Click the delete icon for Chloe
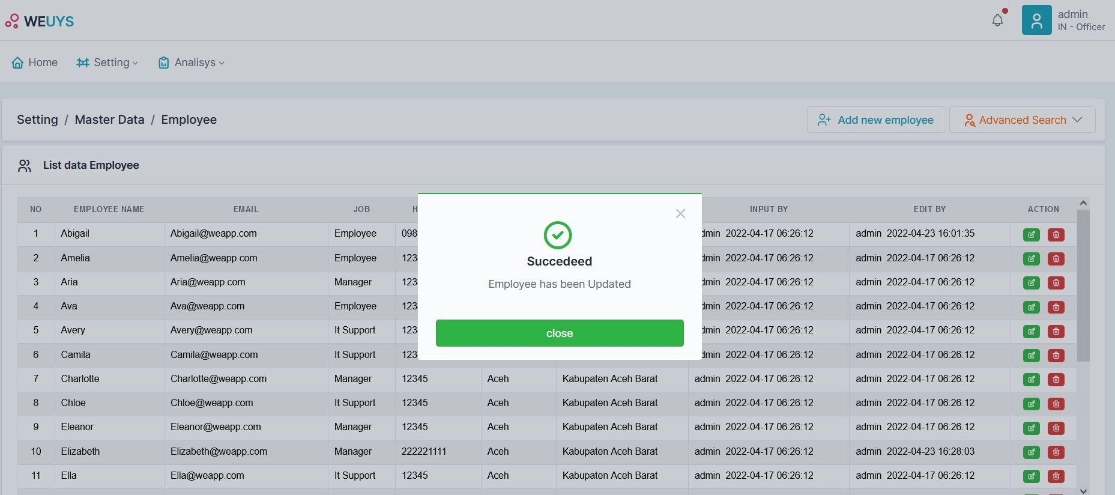This screenshot has width=1115, height=495. 1056,404
